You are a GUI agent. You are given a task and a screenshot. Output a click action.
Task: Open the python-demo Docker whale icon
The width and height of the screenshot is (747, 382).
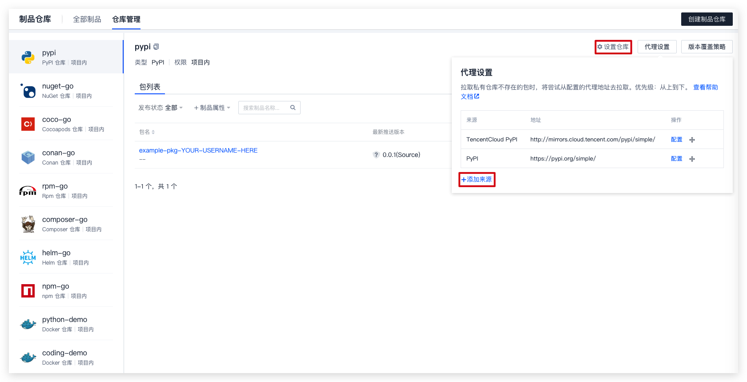pos(28,324)
